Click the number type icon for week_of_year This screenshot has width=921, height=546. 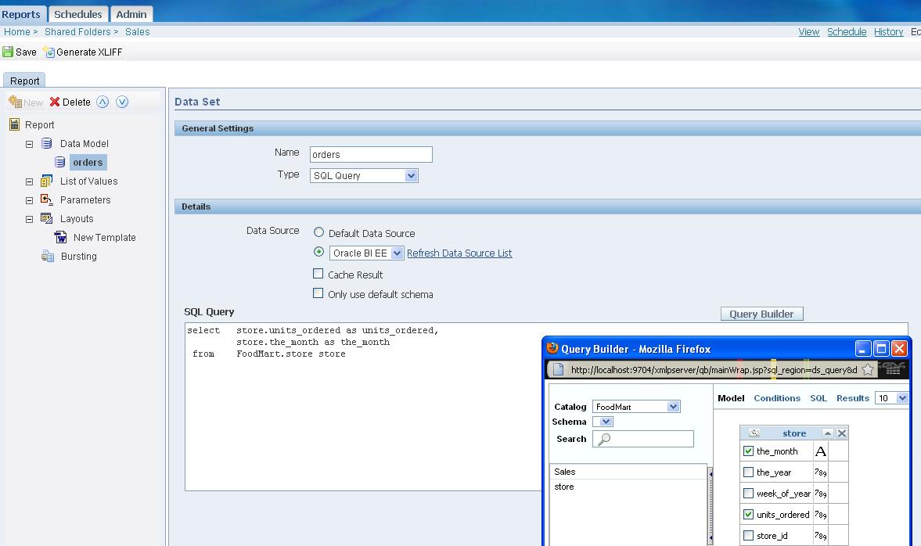pyautogui.click(x=821, y=493)
